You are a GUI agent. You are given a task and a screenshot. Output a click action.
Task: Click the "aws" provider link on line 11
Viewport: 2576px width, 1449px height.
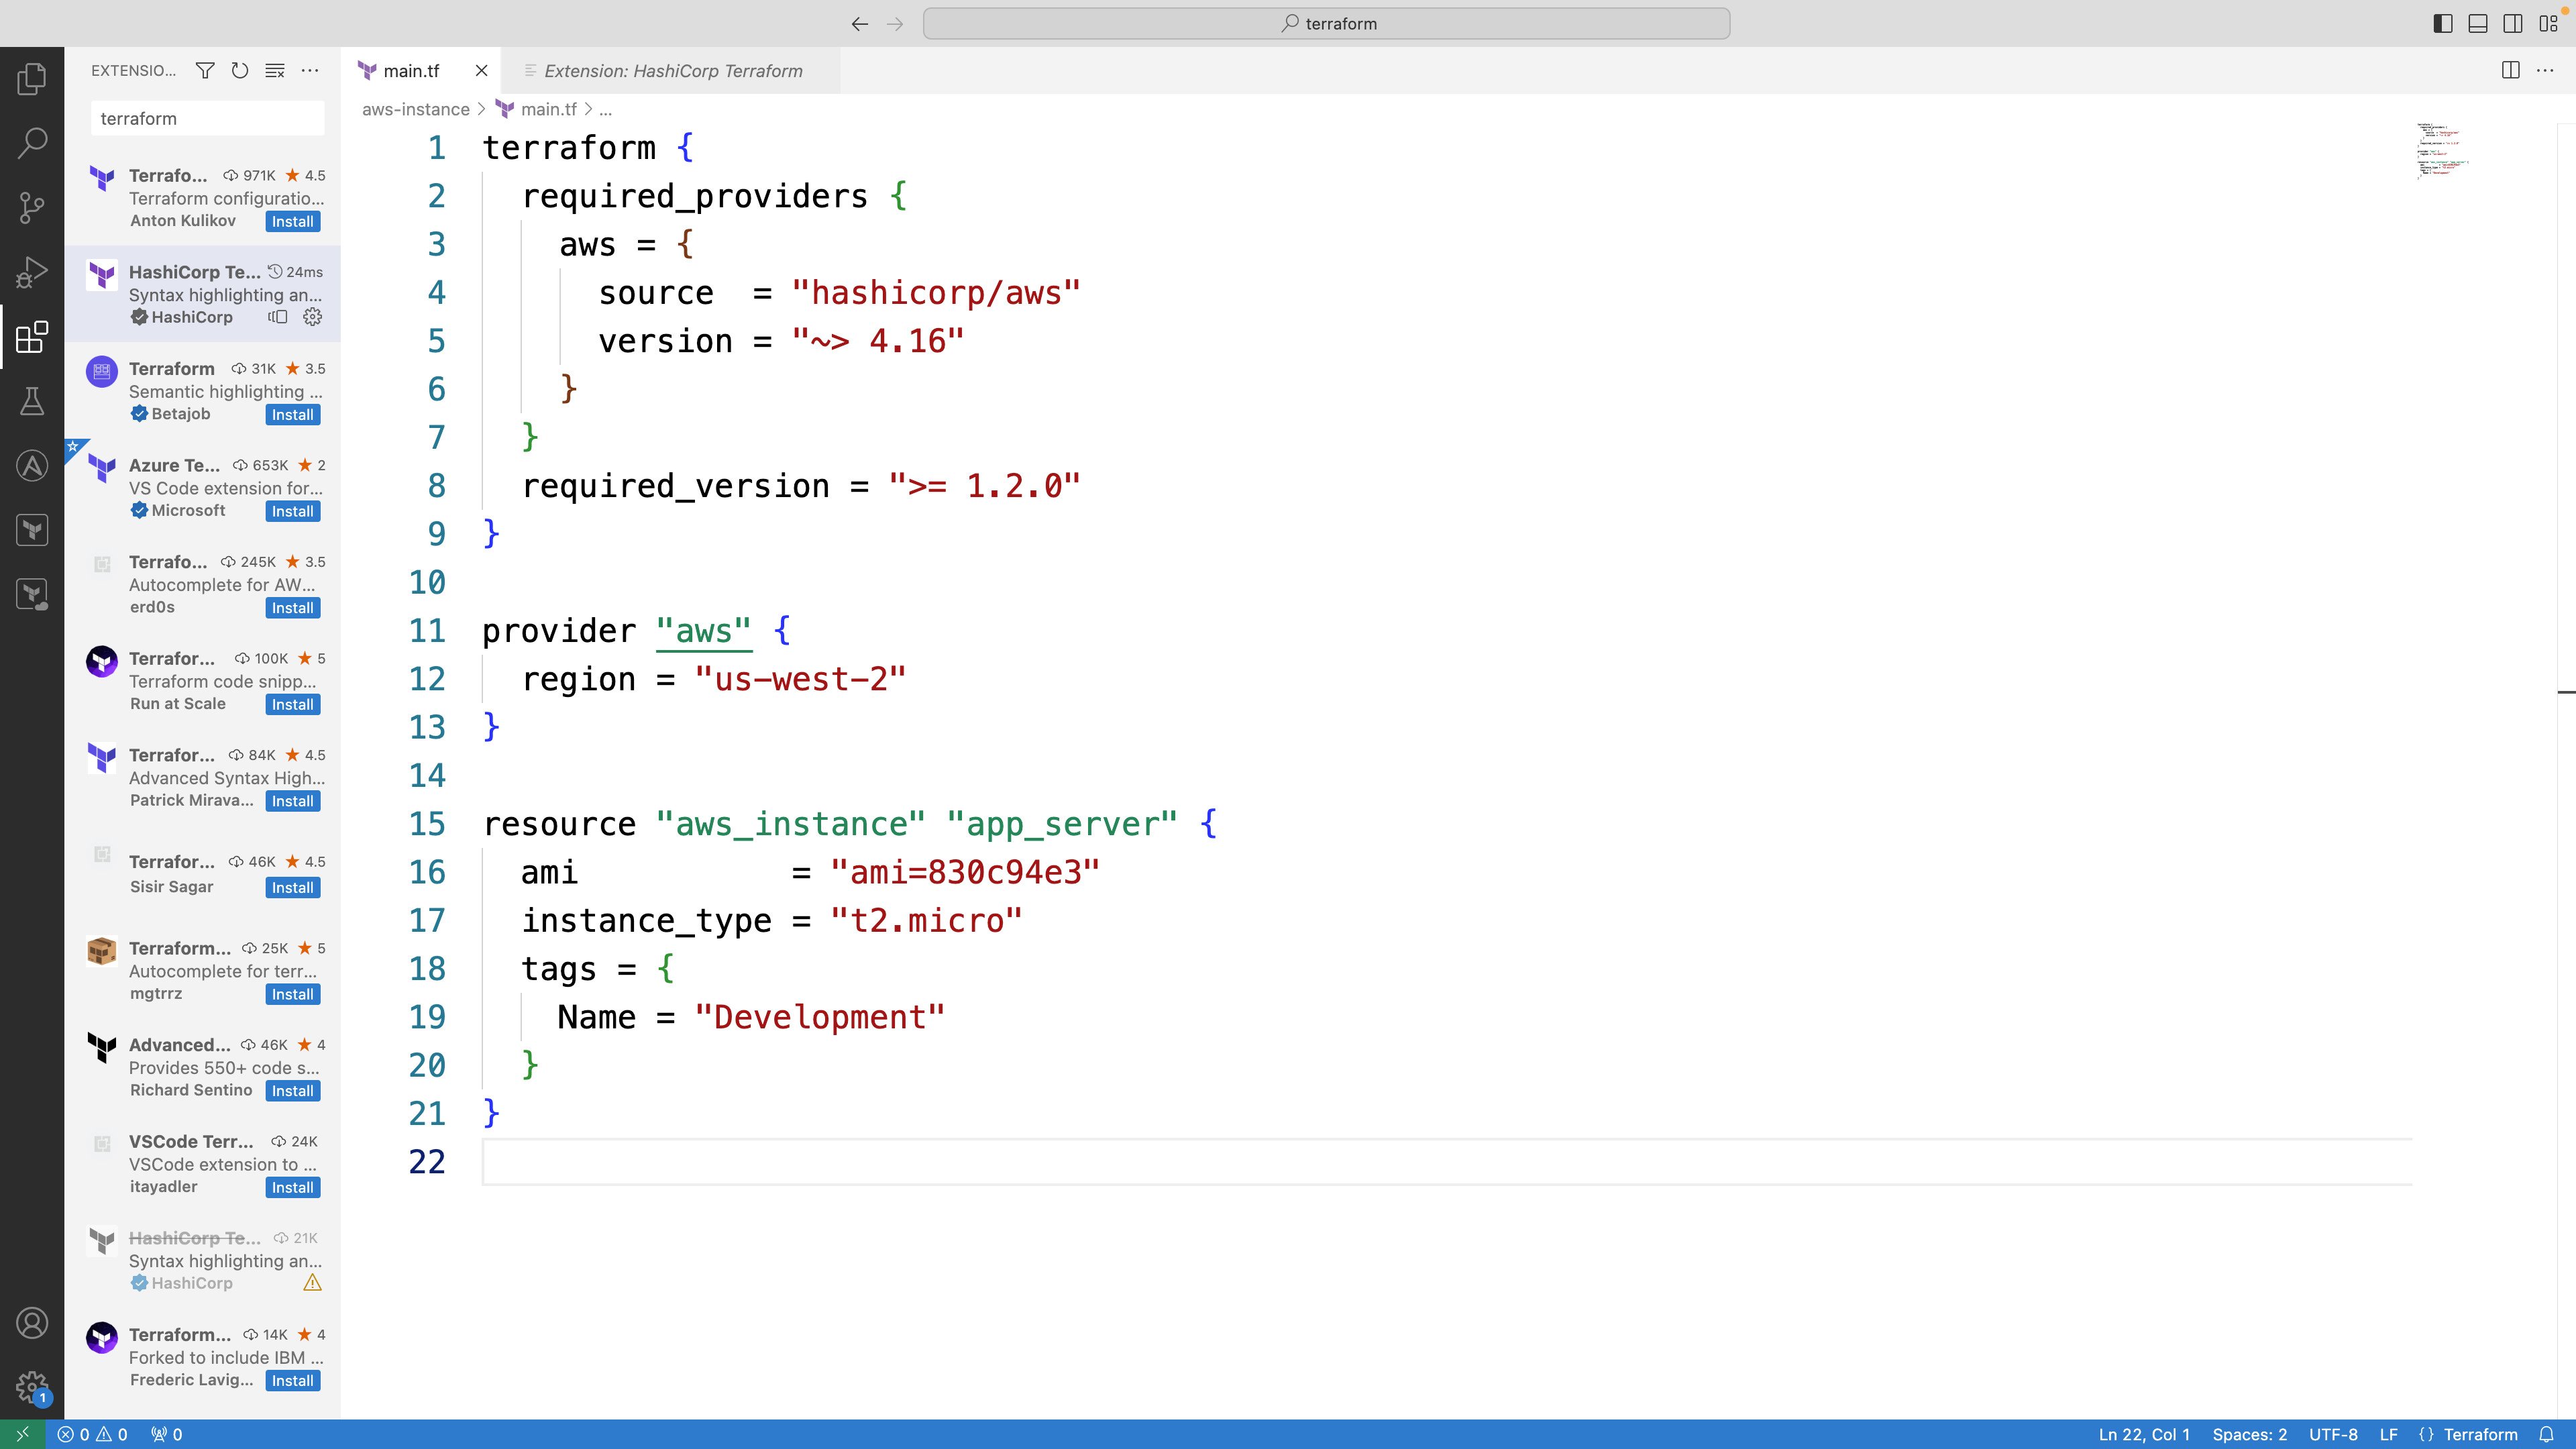click(x=704, y=631)
